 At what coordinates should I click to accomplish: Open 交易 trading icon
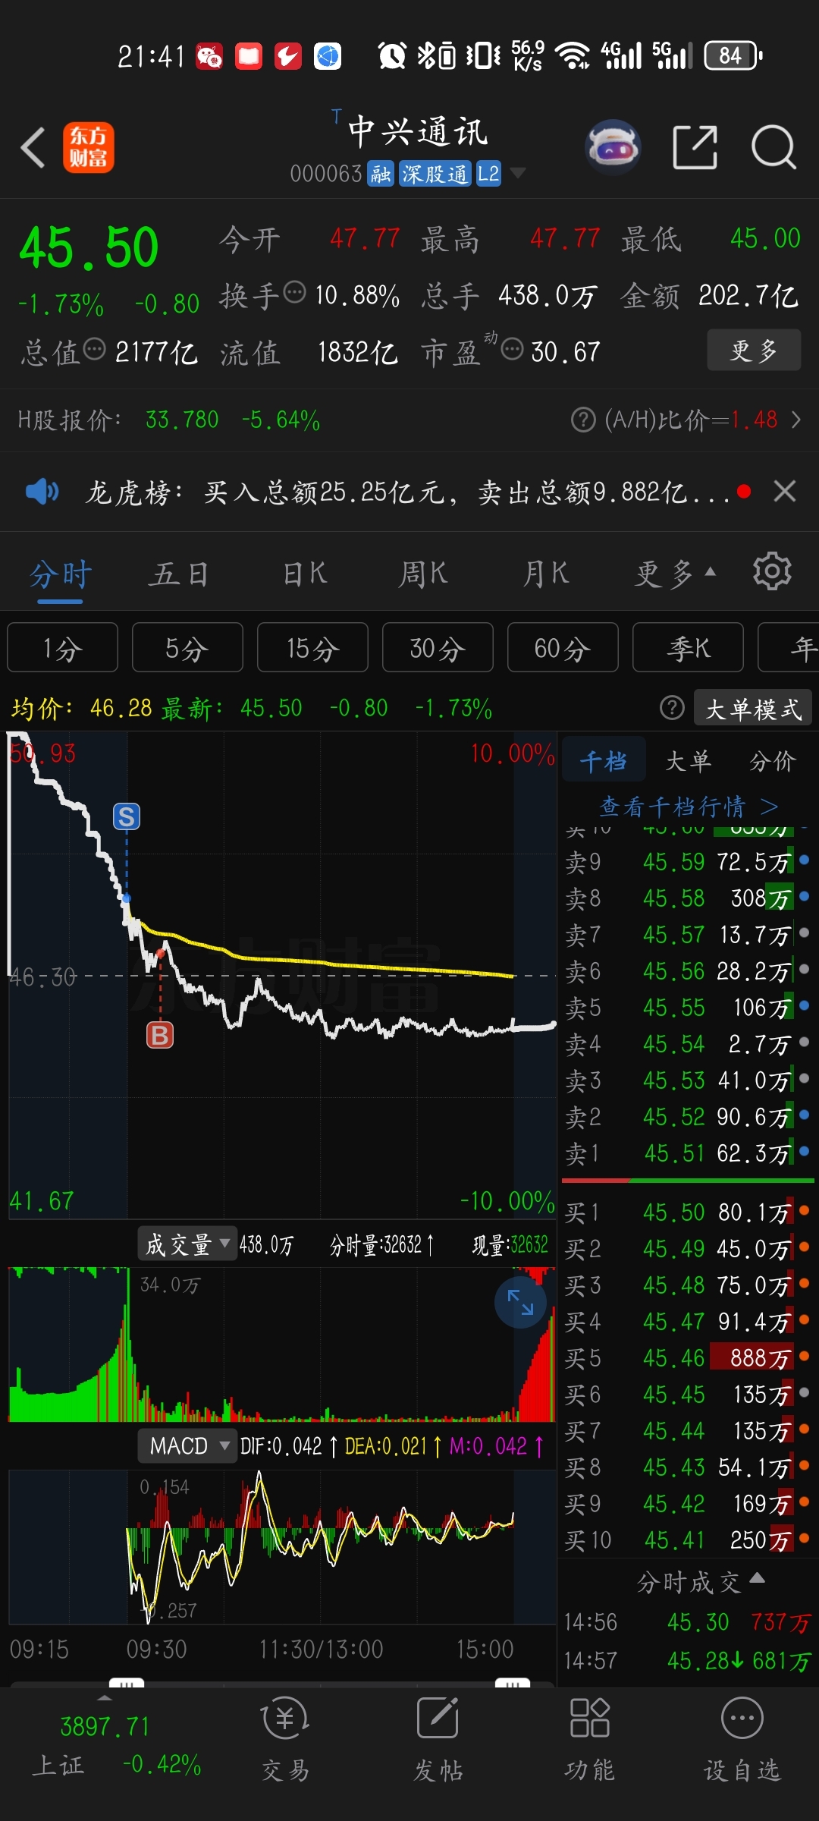[x=285, y=1741]
